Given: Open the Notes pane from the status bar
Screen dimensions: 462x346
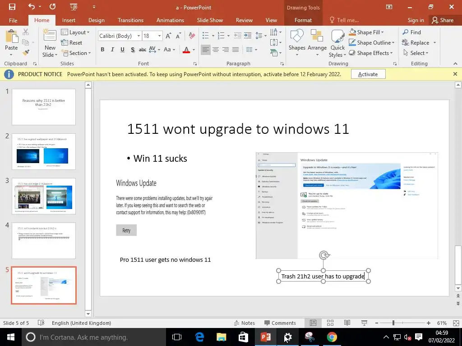Looking at the screenshot, I should pyautogui.click(x=244, y=323).
